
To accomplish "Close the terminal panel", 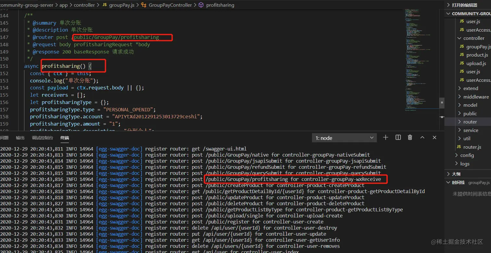I will (434, 138).
